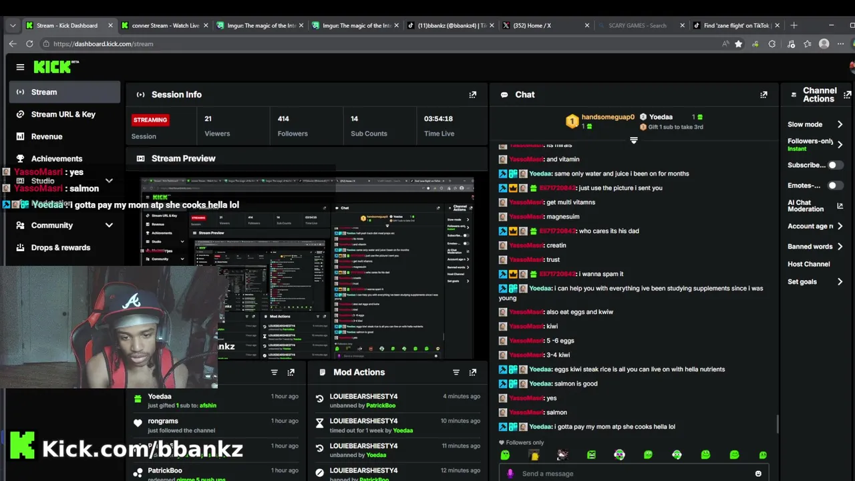Screen dimensions: 855x481
Task: Open Stream URL & Key page
Action: pos(65,114)
